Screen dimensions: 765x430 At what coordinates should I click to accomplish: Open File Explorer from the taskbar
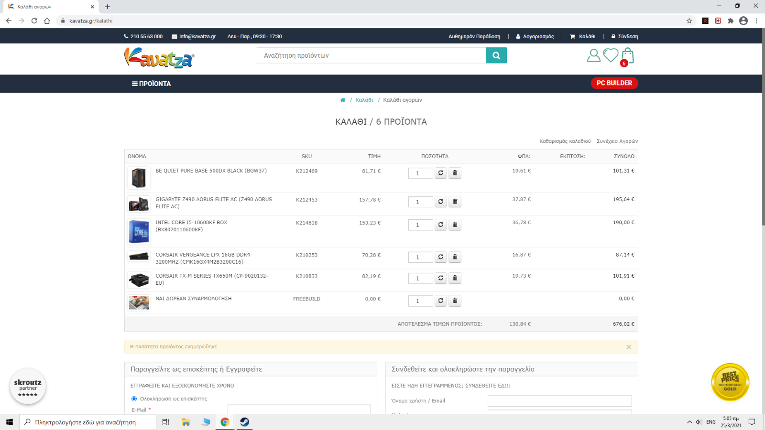186,422
